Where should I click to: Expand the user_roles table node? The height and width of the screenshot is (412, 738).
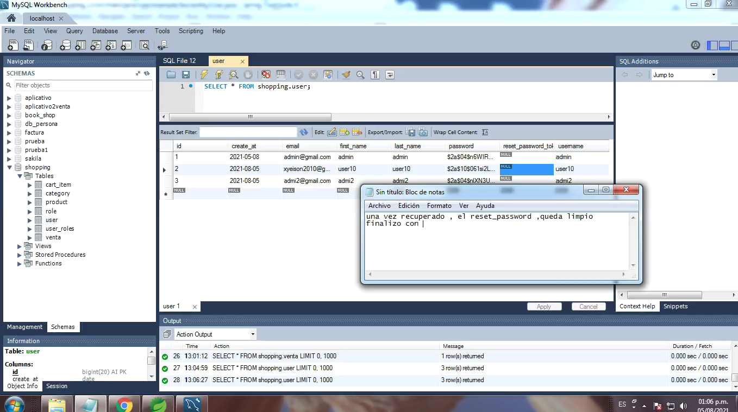(30, 229)
